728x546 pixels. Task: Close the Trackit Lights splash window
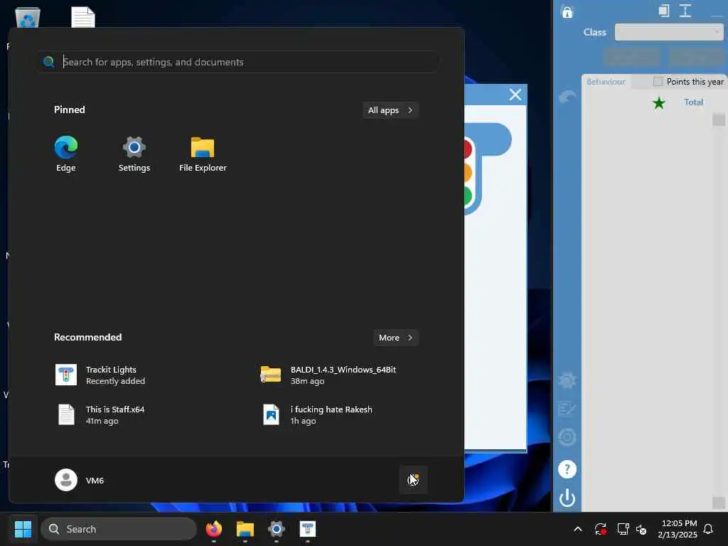[515, 95]
